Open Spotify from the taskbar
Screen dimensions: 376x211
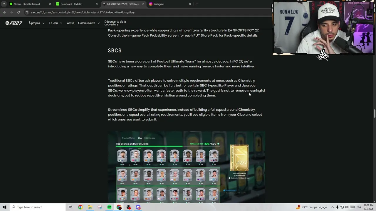pos(109,207)
